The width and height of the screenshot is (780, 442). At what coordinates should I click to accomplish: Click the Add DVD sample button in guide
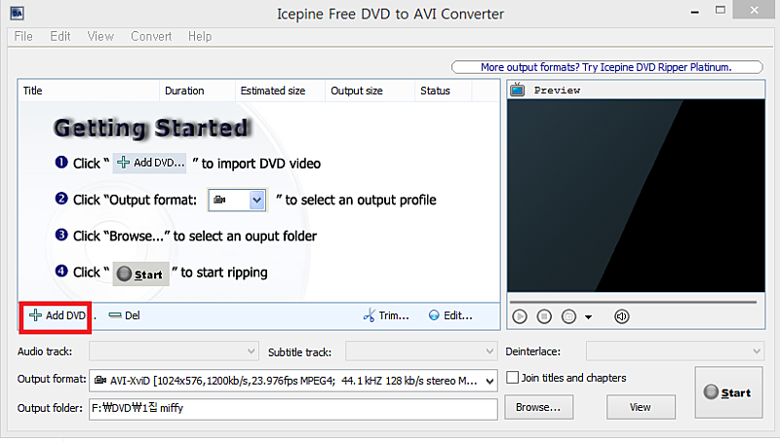coord(150,163)
